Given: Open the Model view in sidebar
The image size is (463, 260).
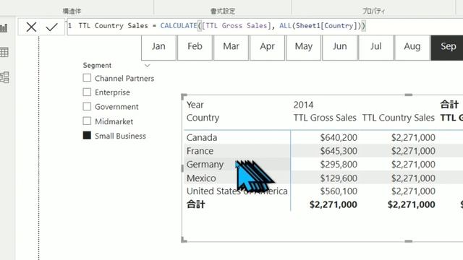Looking at the screenshot, I should pyautogui.click(x=4, y=77).
